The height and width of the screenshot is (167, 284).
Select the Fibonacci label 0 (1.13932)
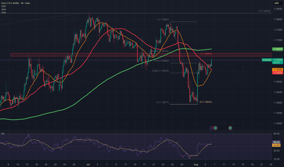point(206,102)
